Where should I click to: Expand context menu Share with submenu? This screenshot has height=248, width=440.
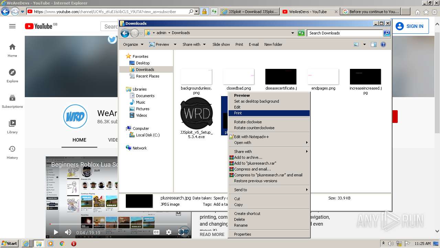(x=269, y=152)
